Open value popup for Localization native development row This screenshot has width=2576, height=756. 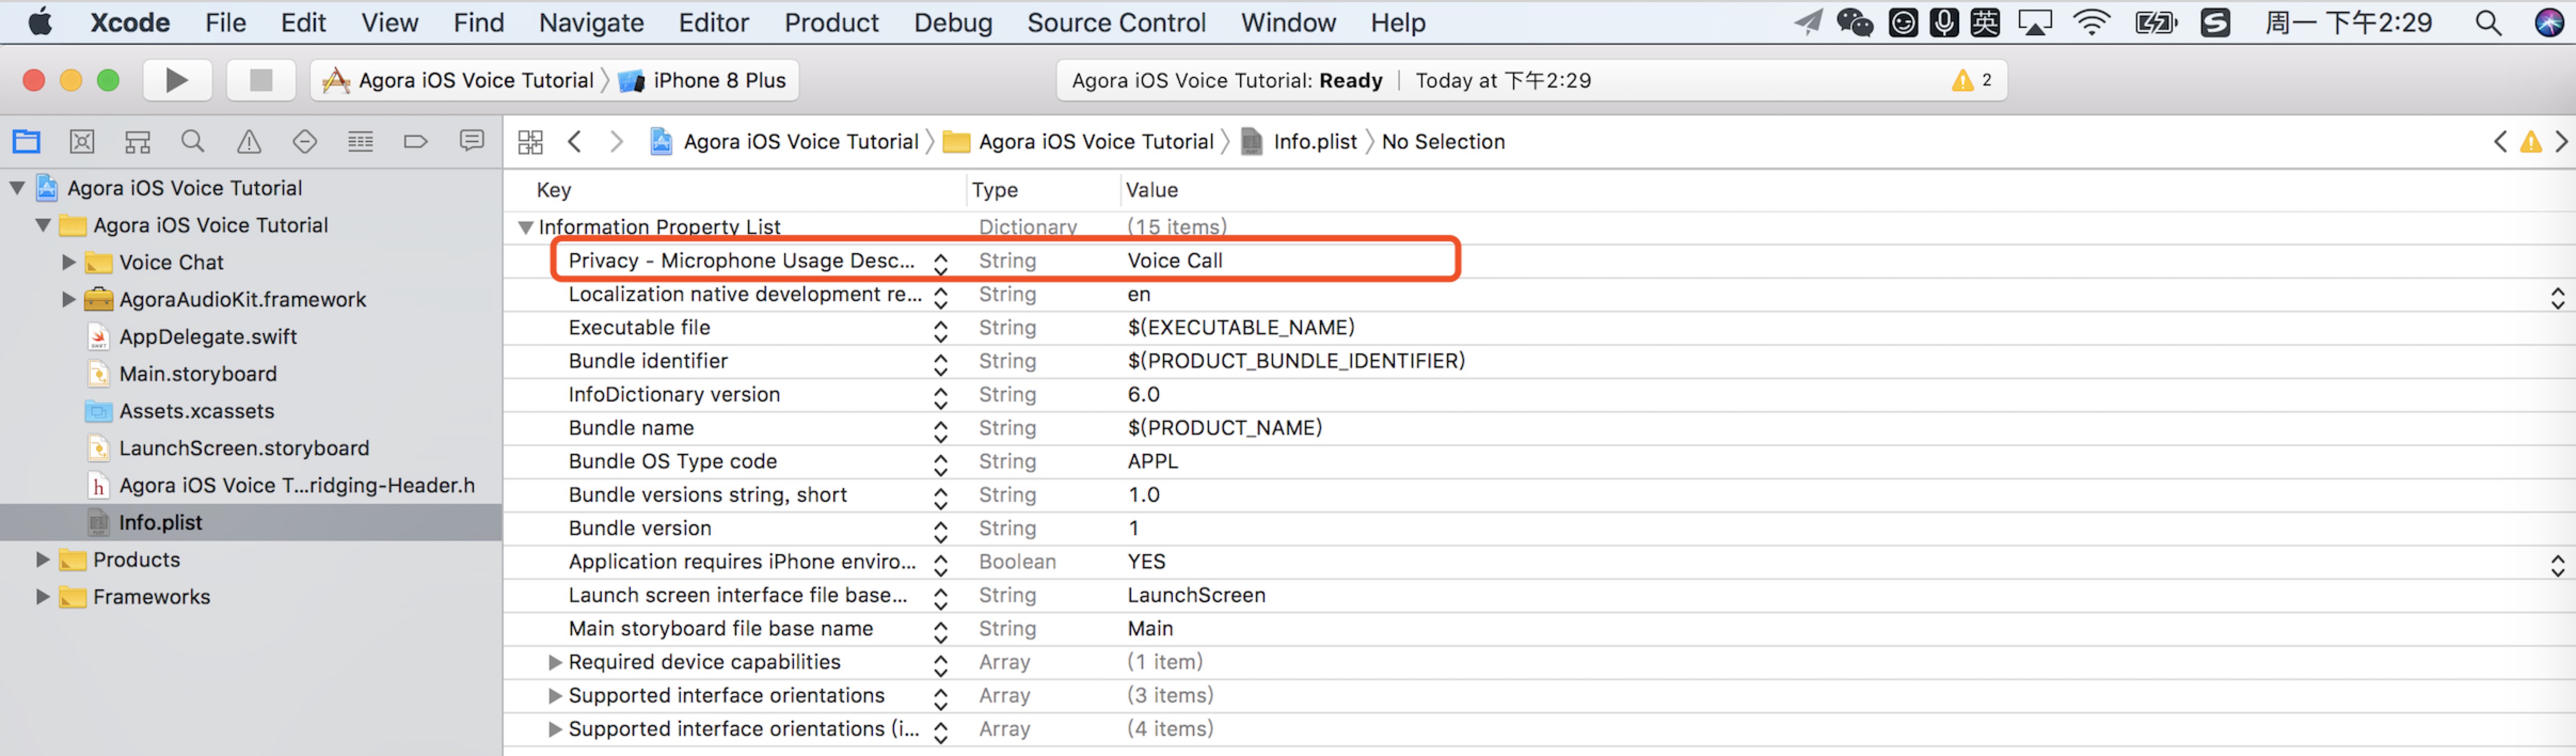[x=2557, y=297]
